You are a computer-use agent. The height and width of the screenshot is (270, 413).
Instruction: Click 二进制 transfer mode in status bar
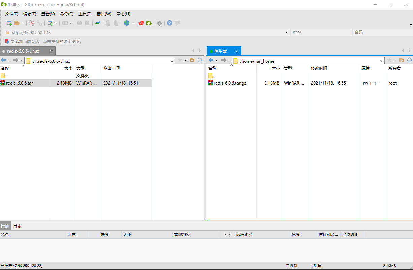click(x=292, y=265)
